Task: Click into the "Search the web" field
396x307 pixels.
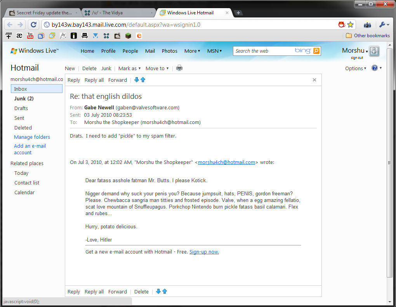Action: coord(263,51)
